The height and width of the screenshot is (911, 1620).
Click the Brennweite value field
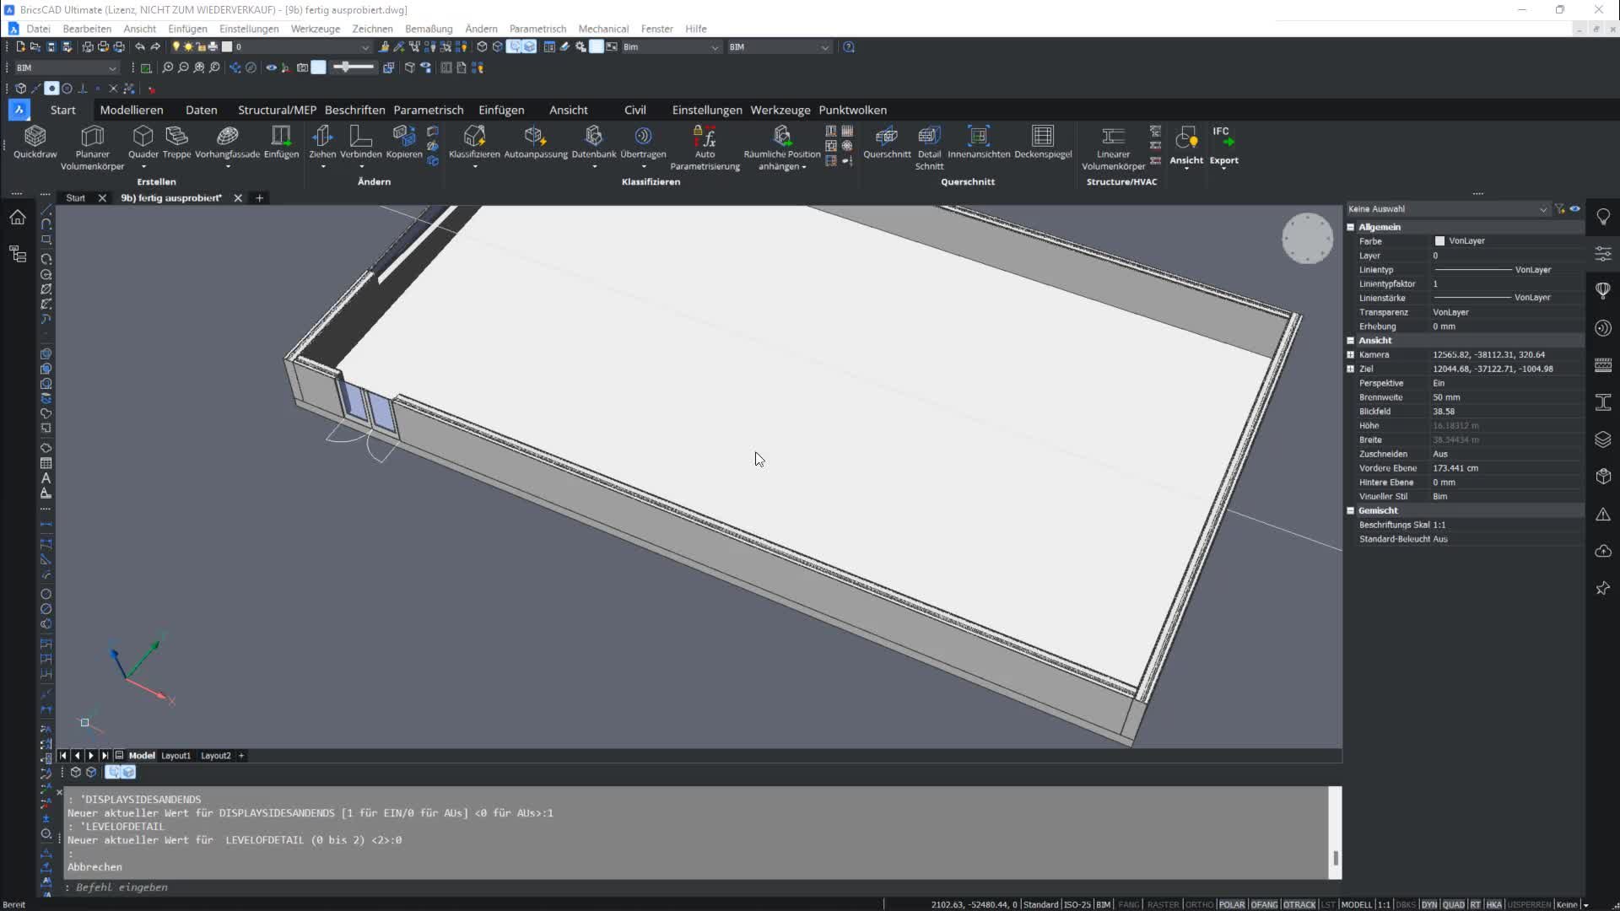point(1507,397)
